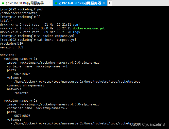Click the 'vi docker-compose.yml' command line

click(56, 36)
